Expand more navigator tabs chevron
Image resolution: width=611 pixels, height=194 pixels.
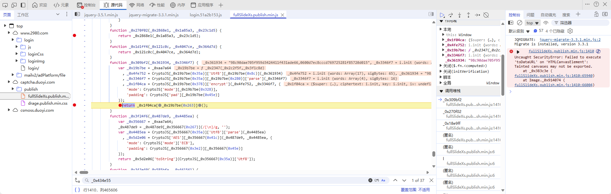[58, 14]
